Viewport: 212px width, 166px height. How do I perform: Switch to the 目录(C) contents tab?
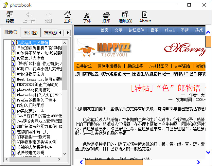click(11, 32)
